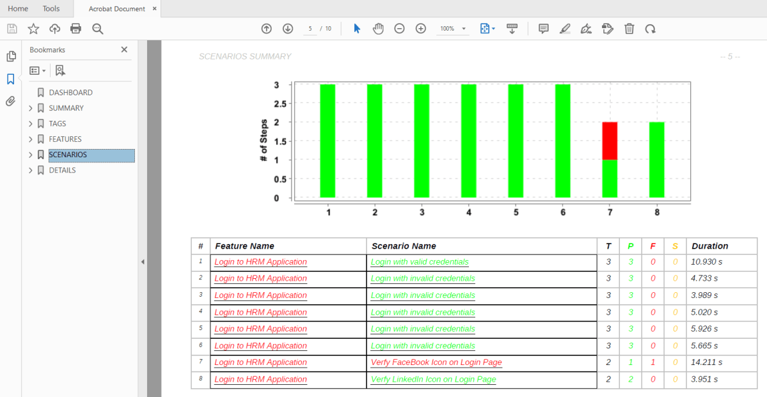Open 'Verfy FaceBook Icon on Login Page' link
Screen dimensions: 767x397
coord(436,362)
